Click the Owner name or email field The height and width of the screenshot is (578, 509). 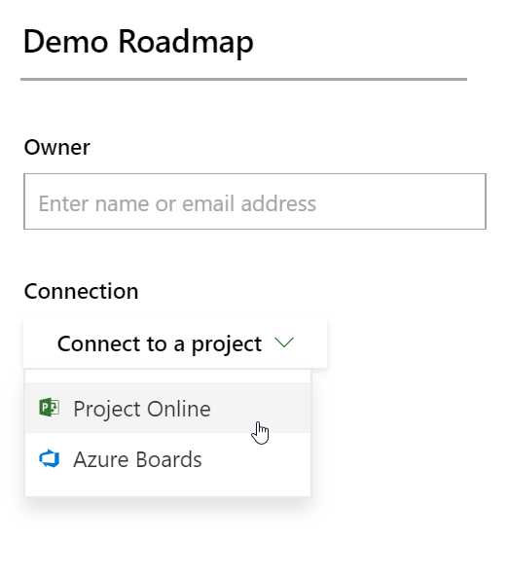click(255, 201)
